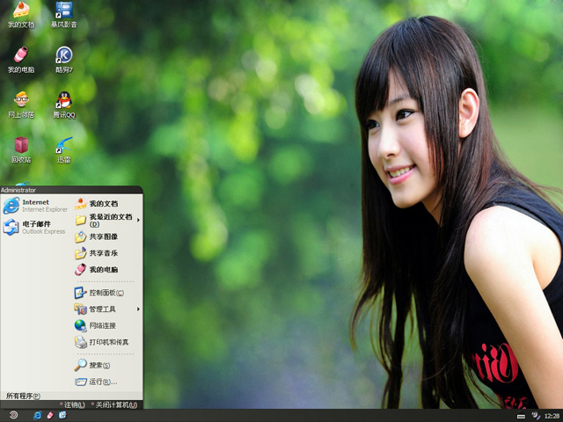Launch 腾讯QQ from the desktop

click(63, 102)
